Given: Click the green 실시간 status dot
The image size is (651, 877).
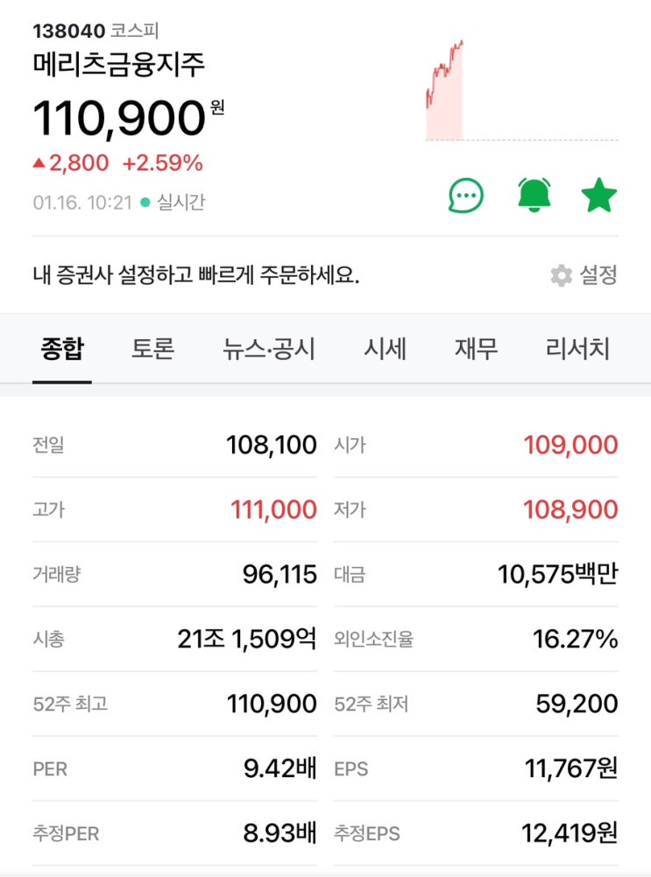Looking at the screenshot, I should [x=145, y=203].
